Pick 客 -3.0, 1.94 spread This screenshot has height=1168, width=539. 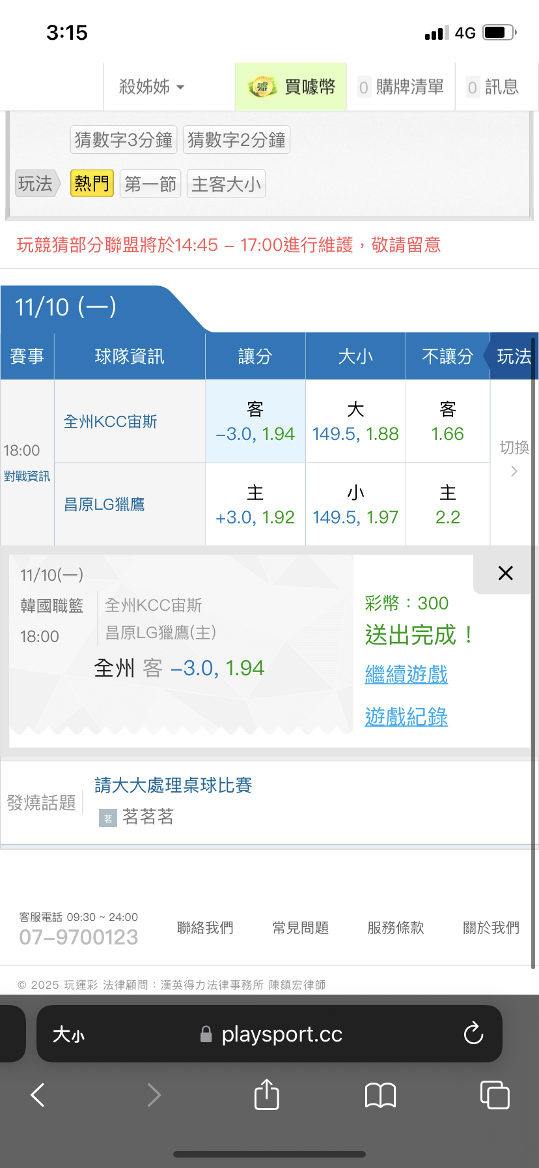coord(255,421)
